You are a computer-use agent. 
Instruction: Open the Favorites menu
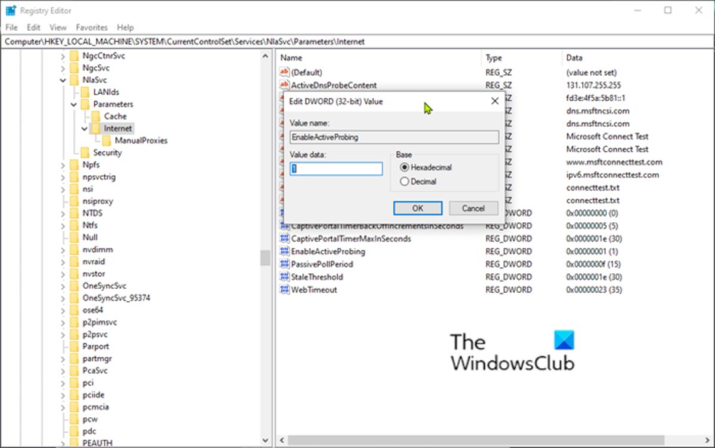click(x=92, y=27)
